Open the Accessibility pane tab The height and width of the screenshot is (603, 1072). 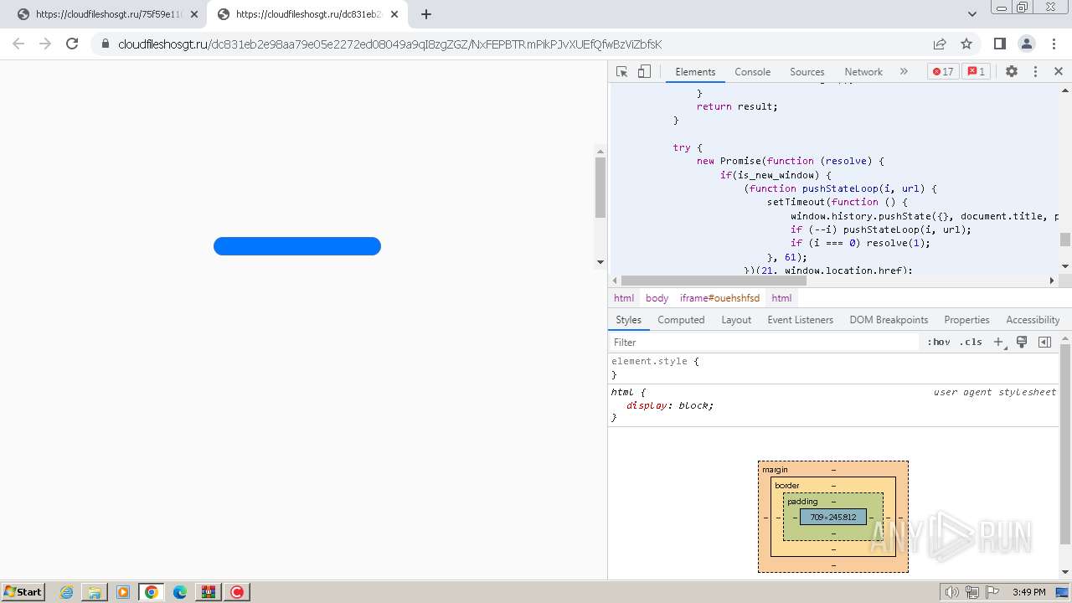[x=1033, y=320]
